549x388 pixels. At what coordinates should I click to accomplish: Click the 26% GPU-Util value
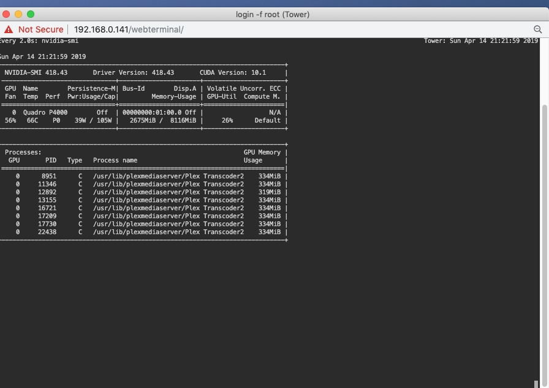pyautogui.click(x=227, y=121)
